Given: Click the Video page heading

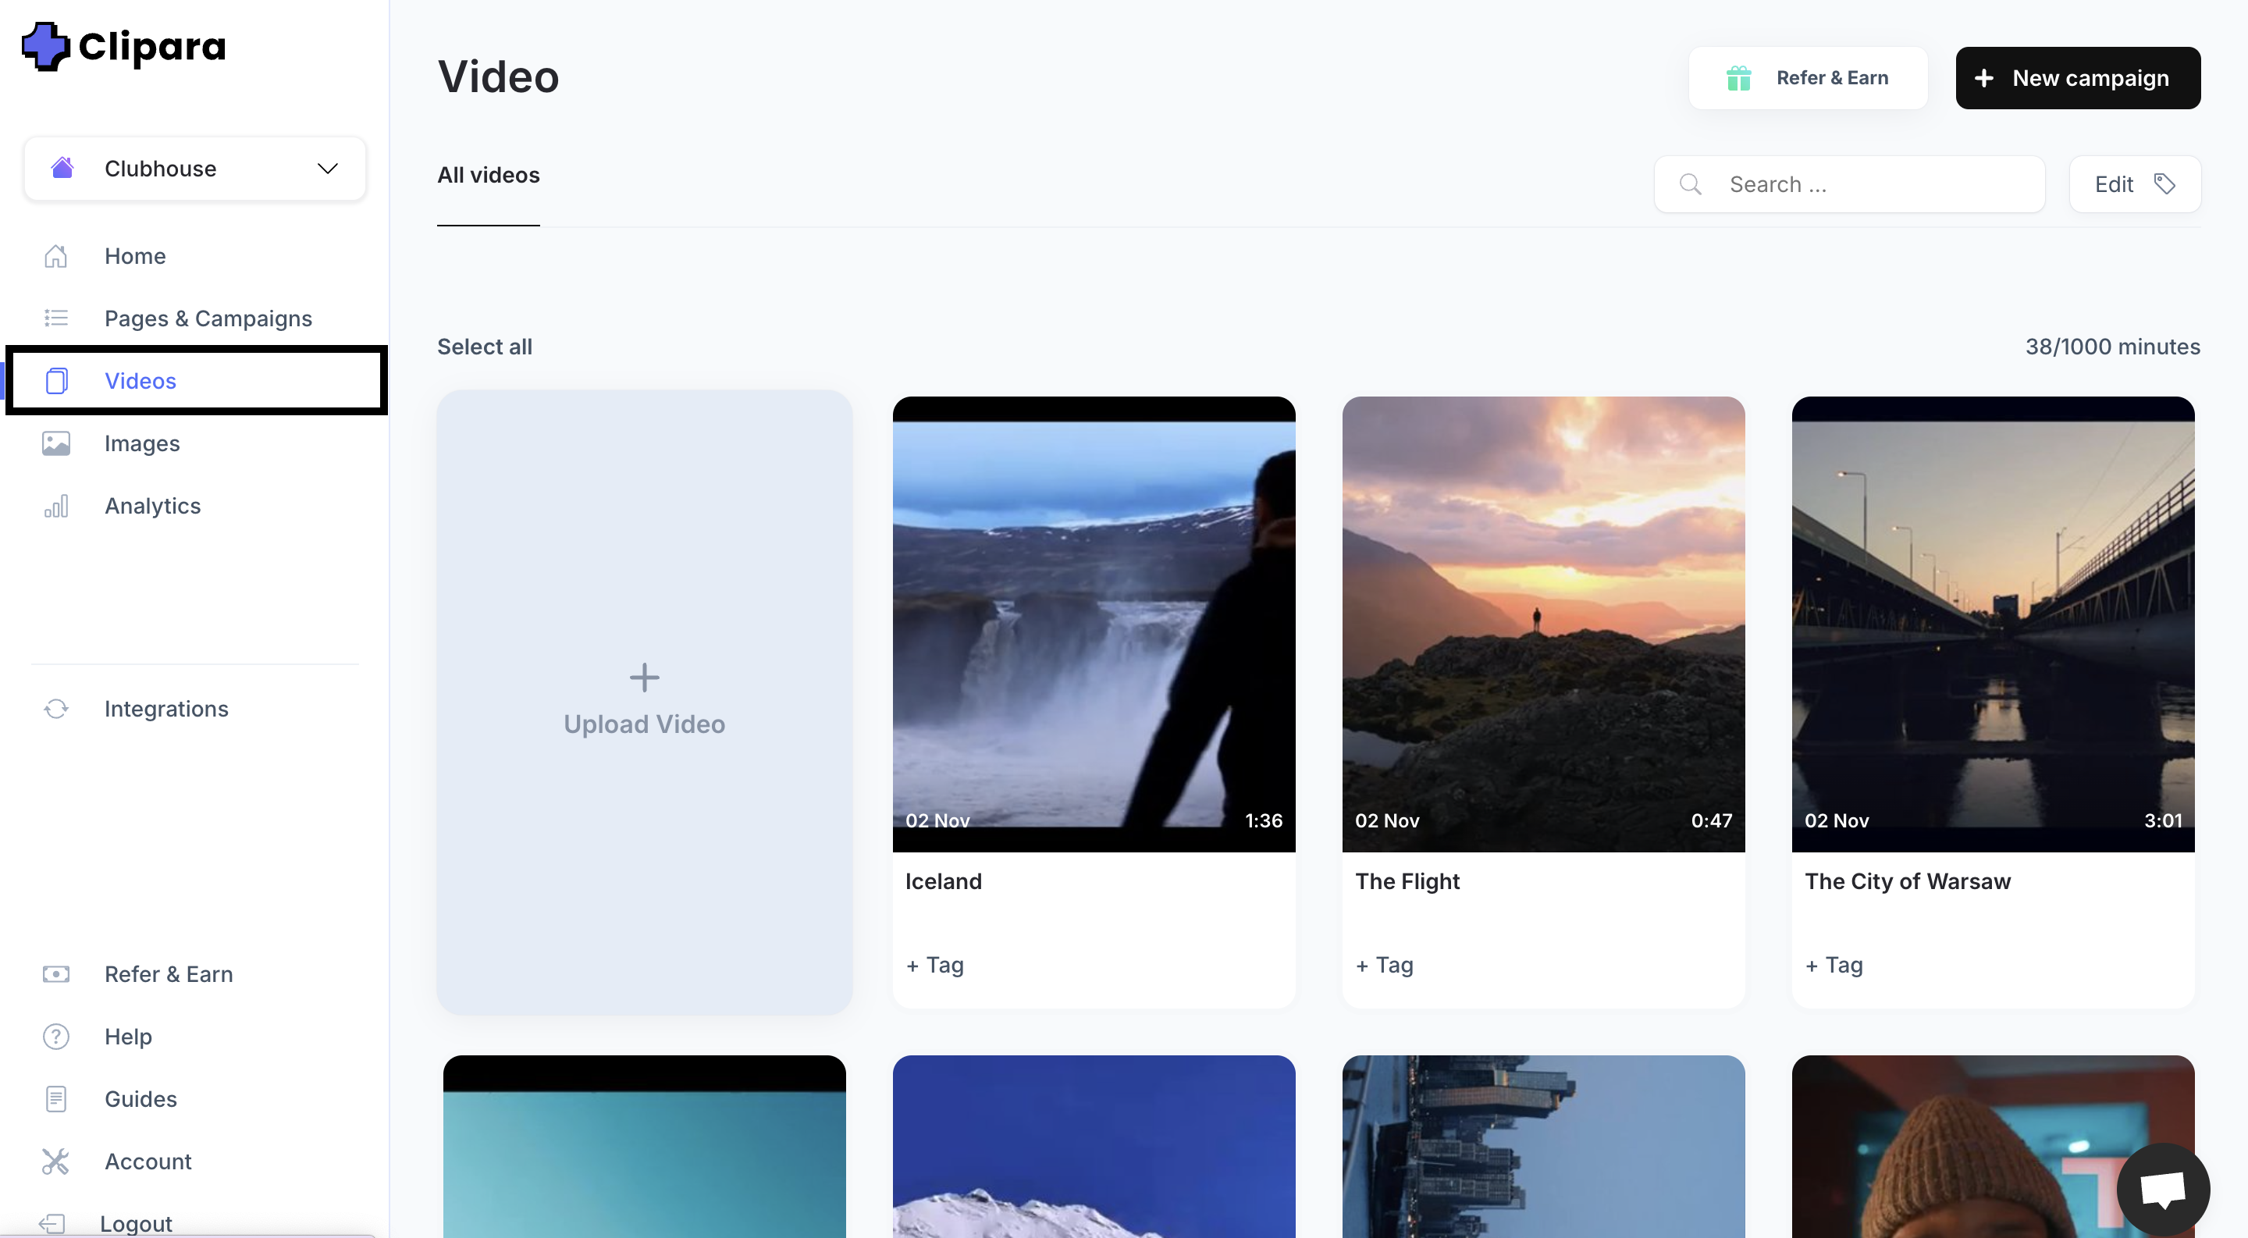Looking at the screenshot, I should click(498, 76).
